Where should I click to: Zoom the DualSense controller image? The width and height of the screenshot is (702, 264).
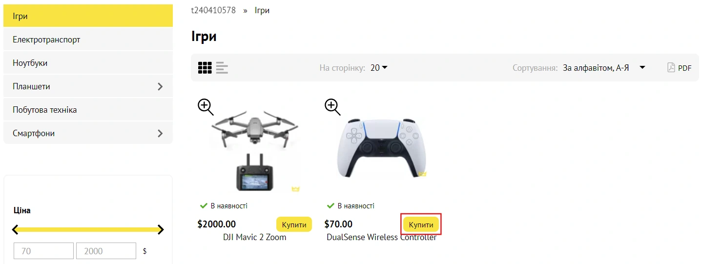332,106
